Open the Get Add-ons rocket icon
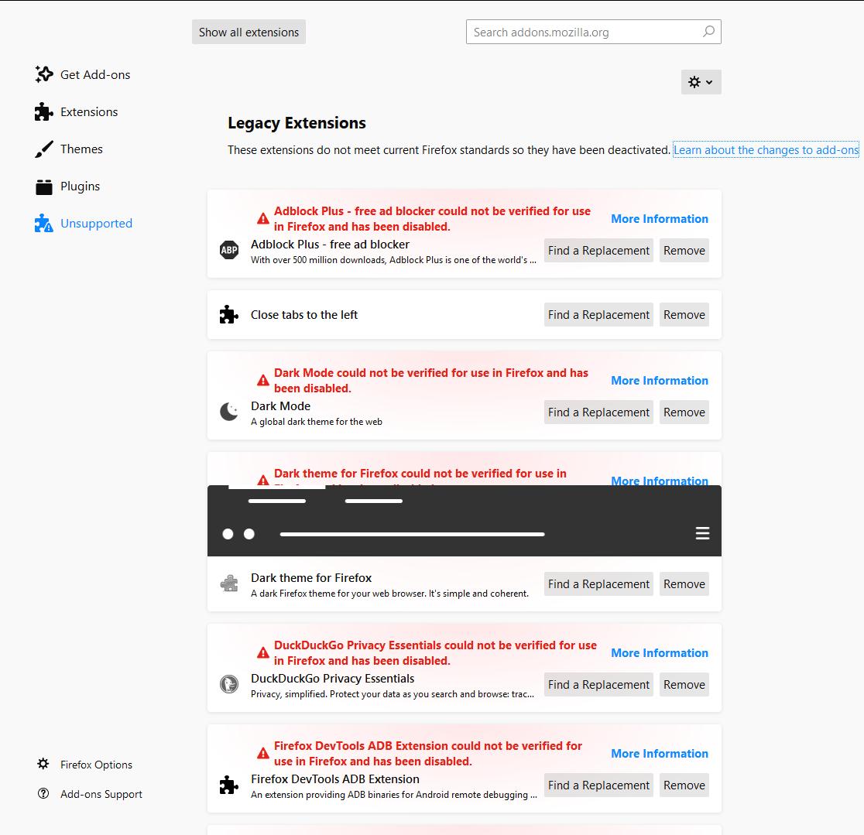This screenshot has width=864, height=835. (x=43, y=74)
